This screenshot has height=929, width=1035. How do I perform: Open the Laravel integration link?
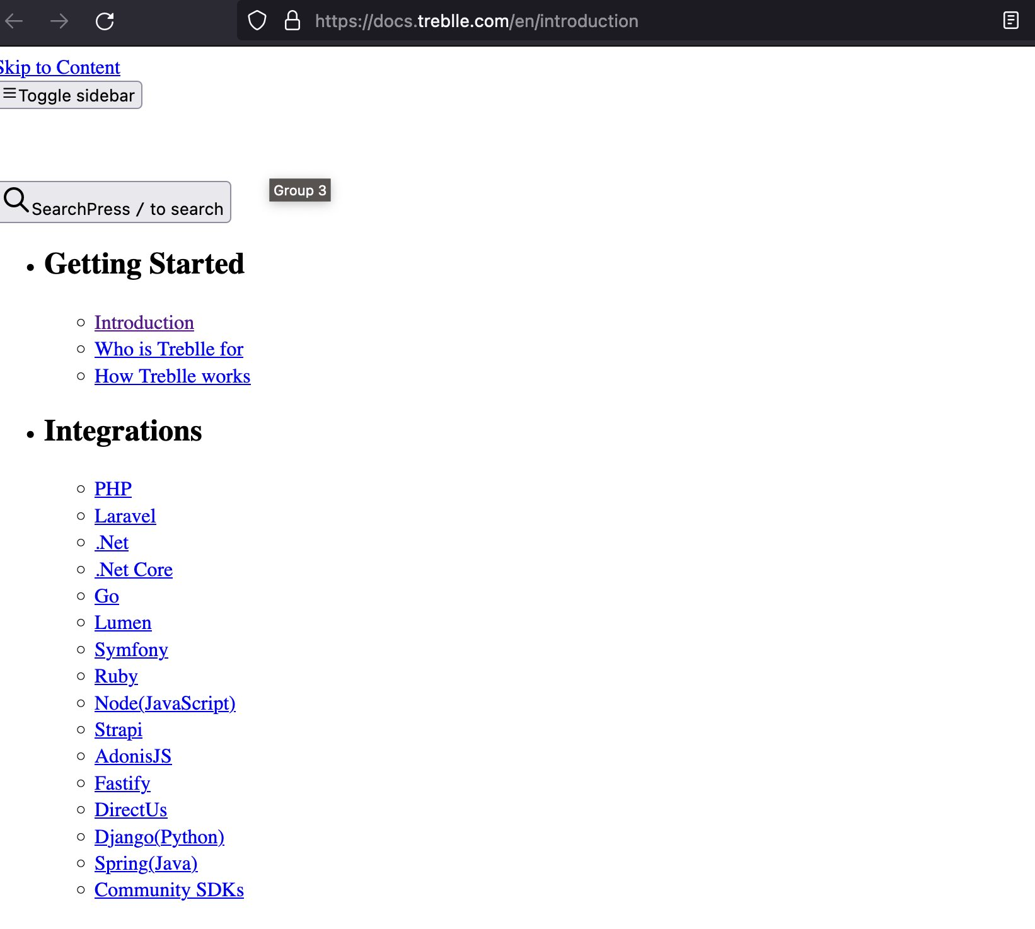point(125,516)
